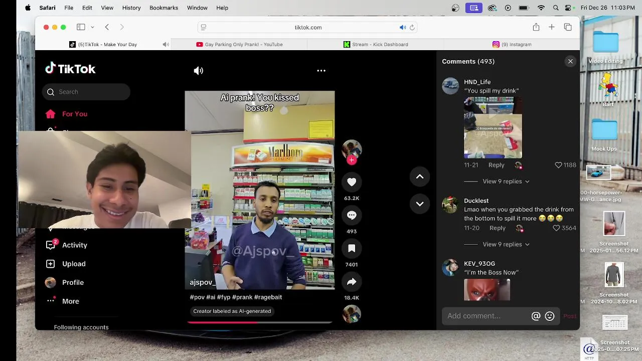Click the ajspov_ username on video
642x361 pixels.
tap(203, 282)
